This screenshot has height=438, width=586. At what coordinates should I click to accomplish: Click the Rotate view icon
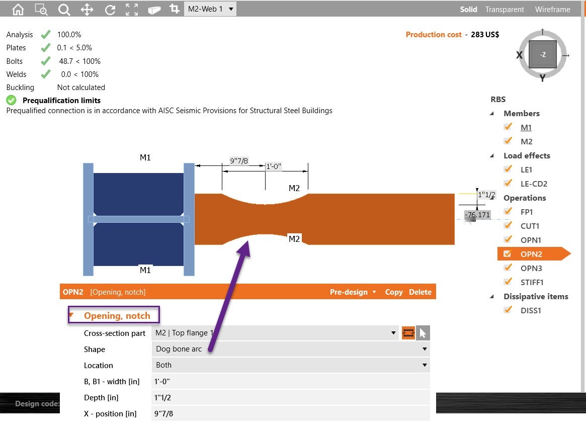coord(110,9)
